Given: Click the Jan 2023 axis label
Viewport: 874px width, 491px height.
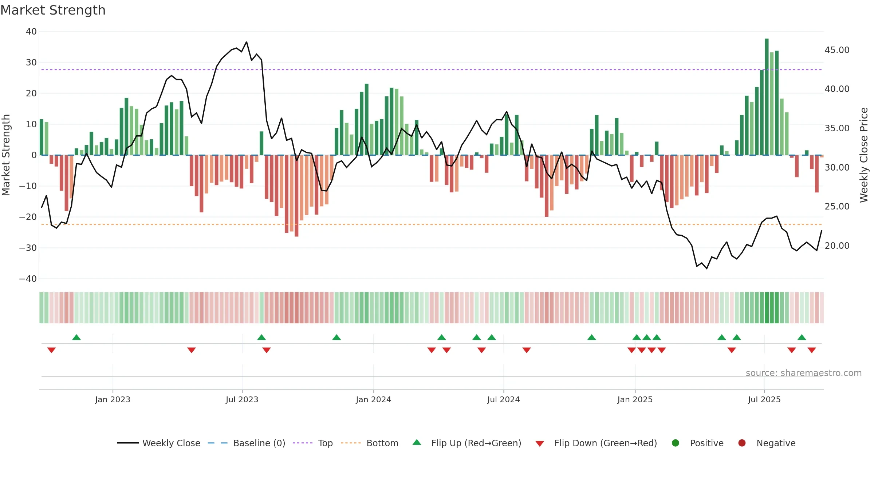Looking at the screenshot, I should click(x=113, y=399).
